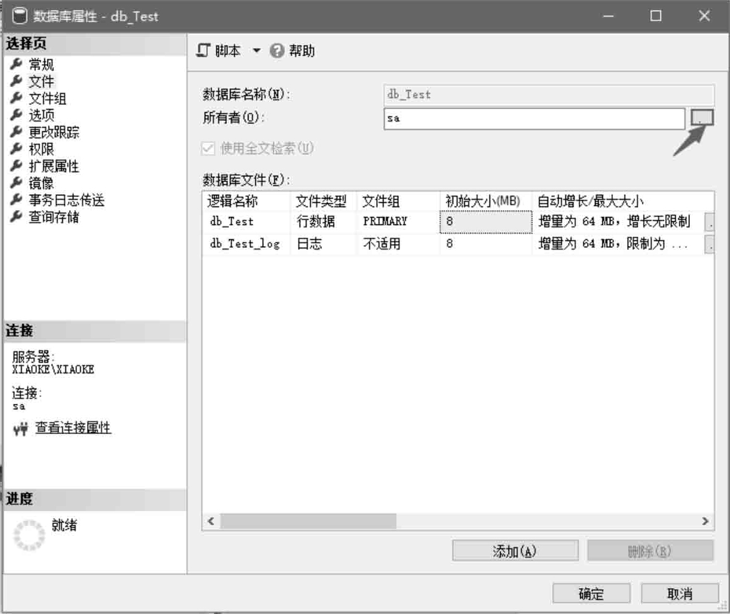Open the 更改跟踪 (Change Tracking) page
The height and width of the screenshot is (614, 730).
(53, 133)
